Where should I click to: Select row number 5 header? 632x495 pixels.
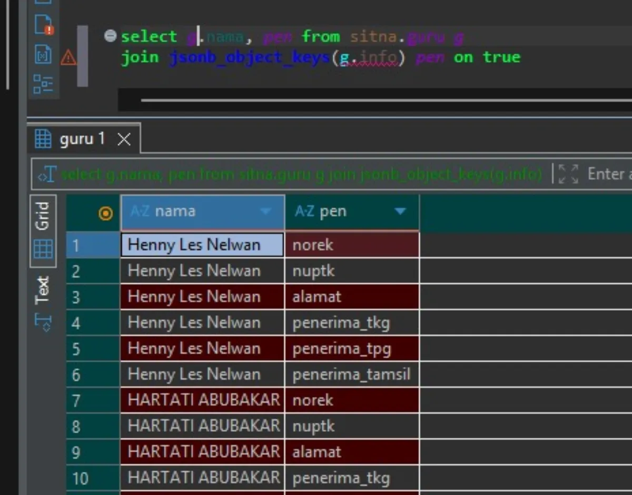tap(93, 349)
